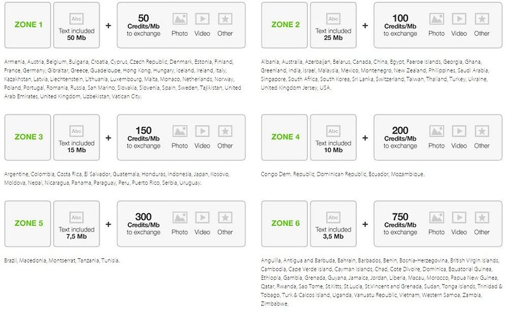Click the Photo icon in Zone 1
The image size is (509, 315).
180,19
